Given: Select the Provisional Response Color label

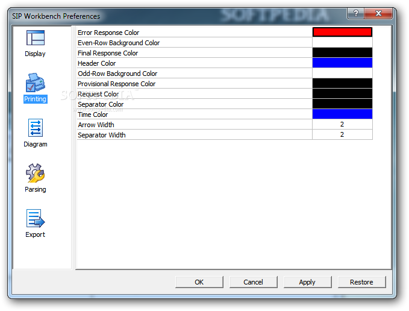Looking at the screenshot, I should [117, 84].
